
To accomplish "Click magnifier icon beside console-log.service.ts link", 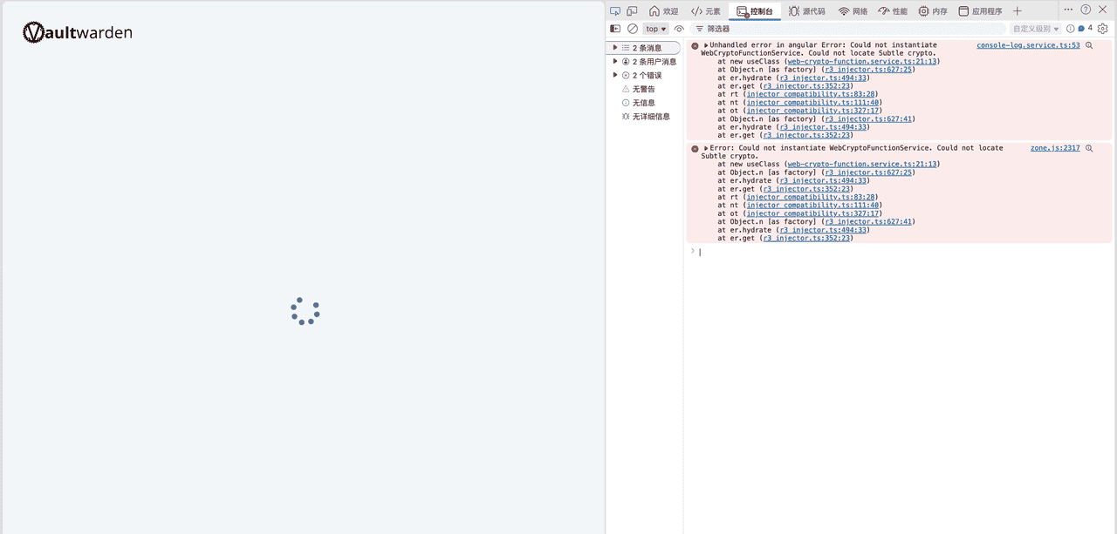I will [x=1089, y=45].
